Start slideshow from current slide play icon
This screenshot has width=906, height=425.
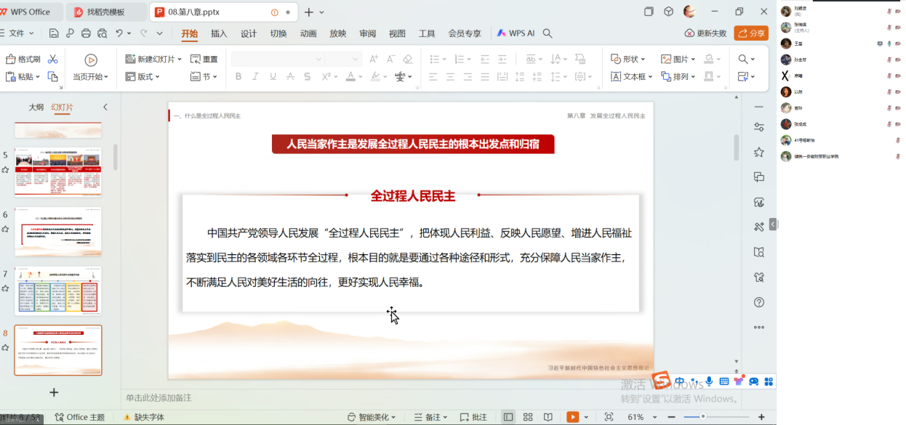click(x=90, y=60)
